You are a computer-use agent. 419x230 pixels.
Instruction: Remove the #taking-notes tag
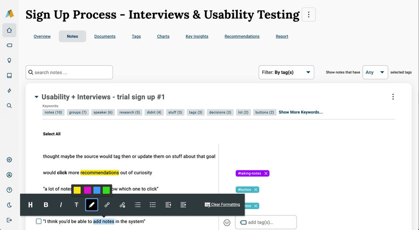(266, 173)
